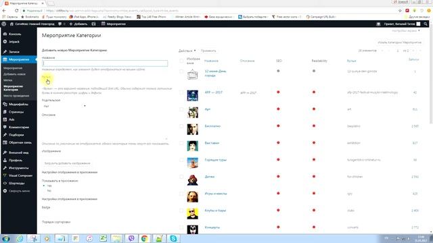
Task: Open Медиафайлы in sidebar
Action: coord(19,104)
